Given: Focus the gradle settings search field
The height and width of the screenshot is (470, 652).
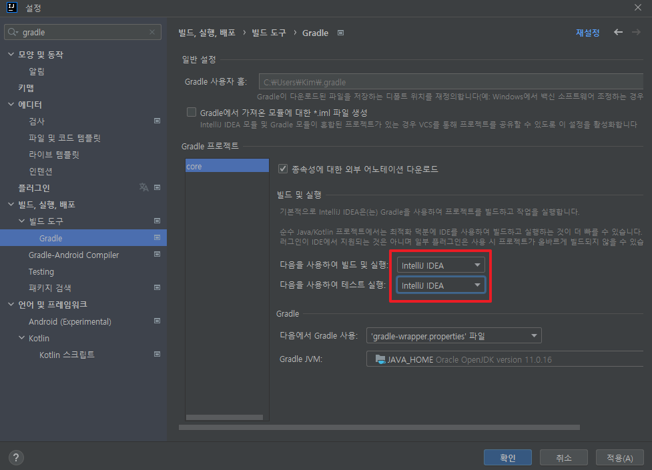Looking at the screenshot, I should 83,32.
